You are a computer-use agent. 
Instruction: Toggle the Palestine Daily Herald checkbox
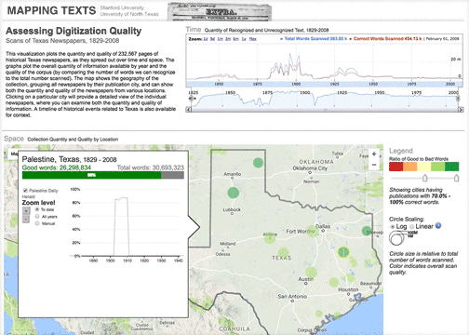25,191
